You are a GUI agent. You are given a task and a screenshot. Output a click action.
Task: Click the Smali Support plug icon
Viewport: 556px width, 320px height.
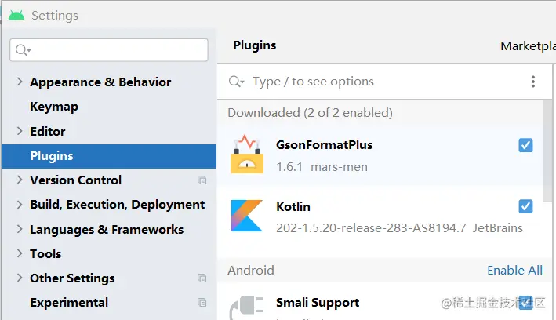tap(247, 307)
